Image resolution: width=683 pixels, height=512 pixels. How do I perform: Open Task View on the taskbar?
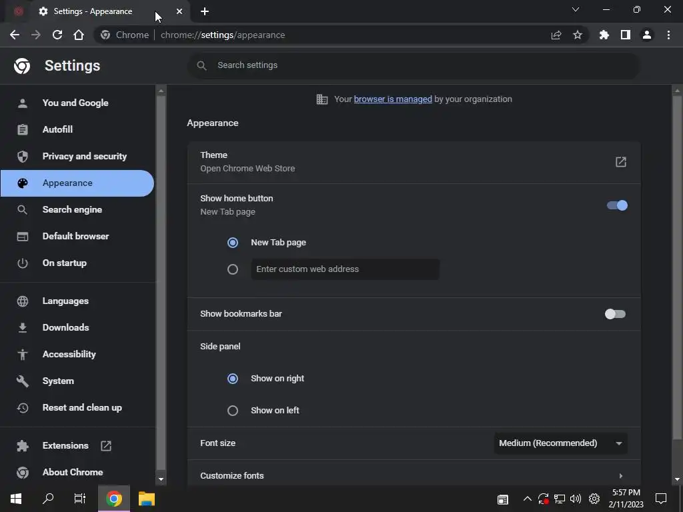click(x=80, y=499)
